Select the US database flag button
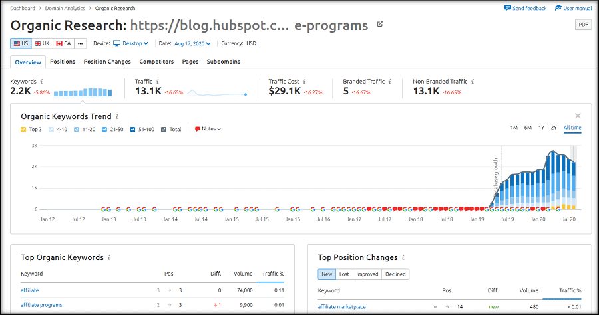The width and height of the screenshot is (599, 315). coord(21,43)
